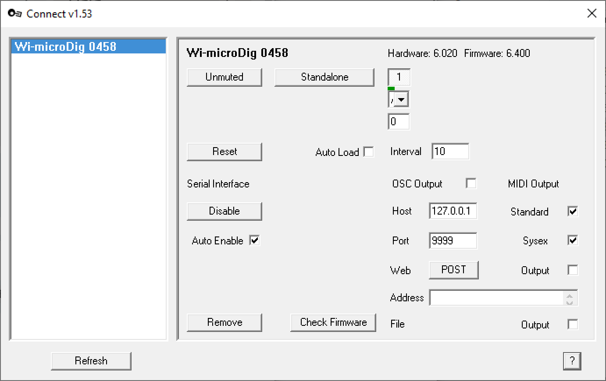This screenshot has width=606, height=381.
Task: Uncheck the MIDI Standard checkbox
Action: pos(573,211)
